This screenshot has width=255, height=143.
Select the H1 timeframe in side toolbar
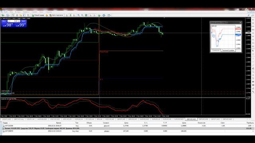point(253,33)
